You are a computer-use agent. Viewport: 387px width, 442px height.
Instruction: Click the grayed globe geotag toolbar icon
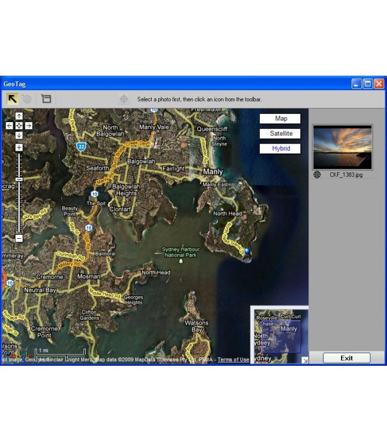click(27, 99)
